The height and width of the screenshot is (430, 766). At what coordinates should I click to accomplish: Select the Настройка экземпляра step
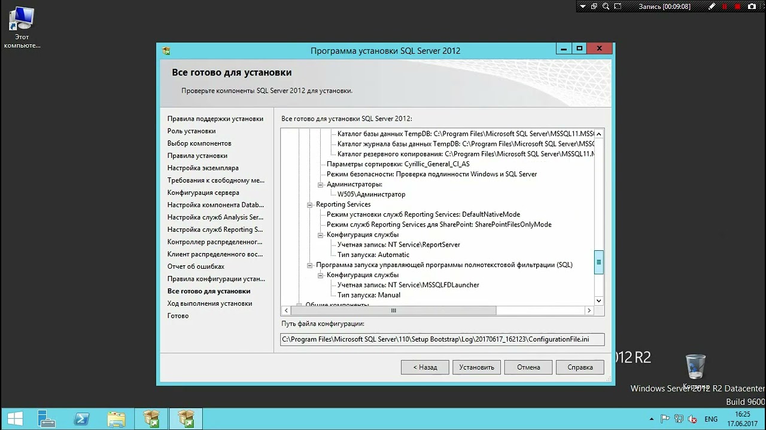click(203, 168)
